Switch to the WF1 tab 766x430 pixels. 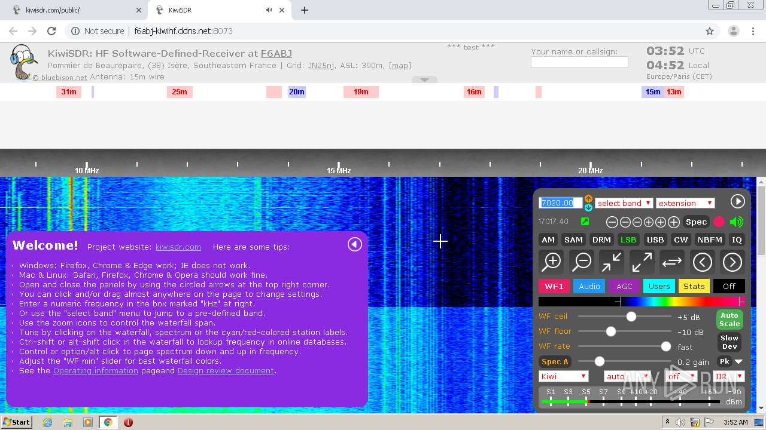pyautogui.click(x=554, y=286)
